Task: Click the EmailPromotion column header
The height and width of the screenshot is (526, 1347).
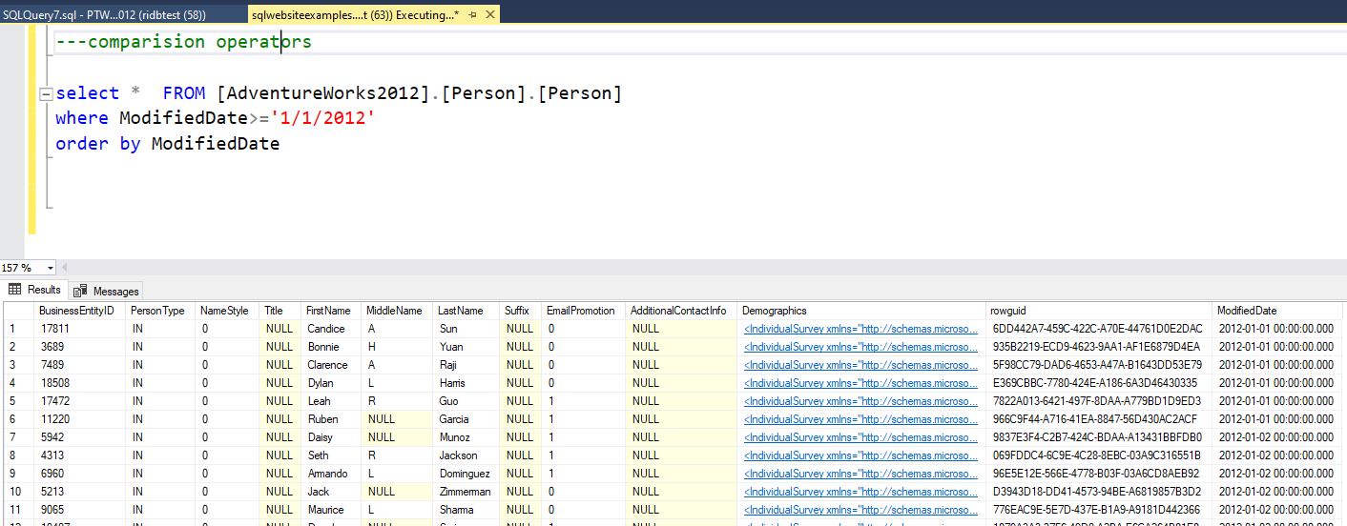Action: click(582, 311)
